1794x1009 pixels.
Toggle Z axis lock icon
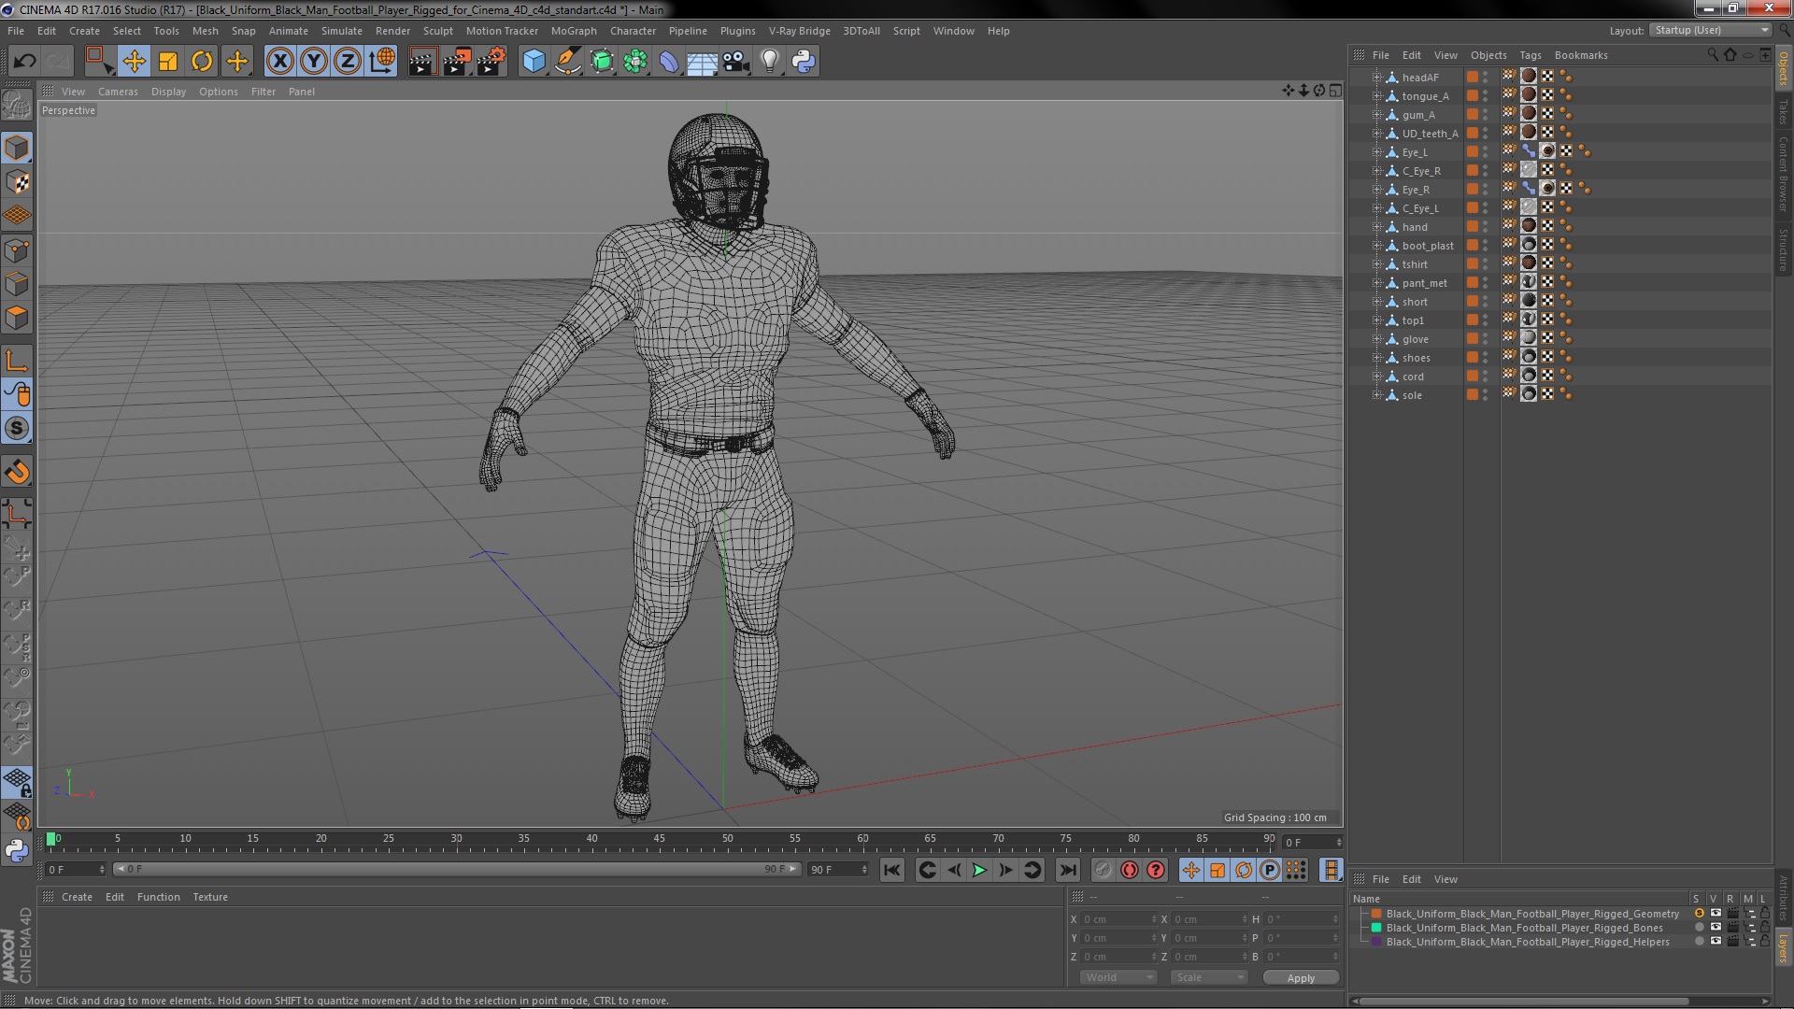[x=348, y=62]
